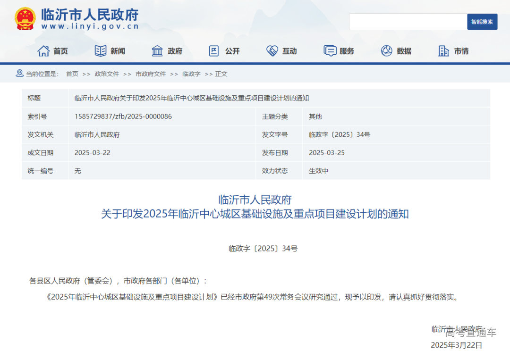This screenshot has width=510, height=351.
Task: Click the location pin icon in breadcrumb
Action: pos(19,74)
